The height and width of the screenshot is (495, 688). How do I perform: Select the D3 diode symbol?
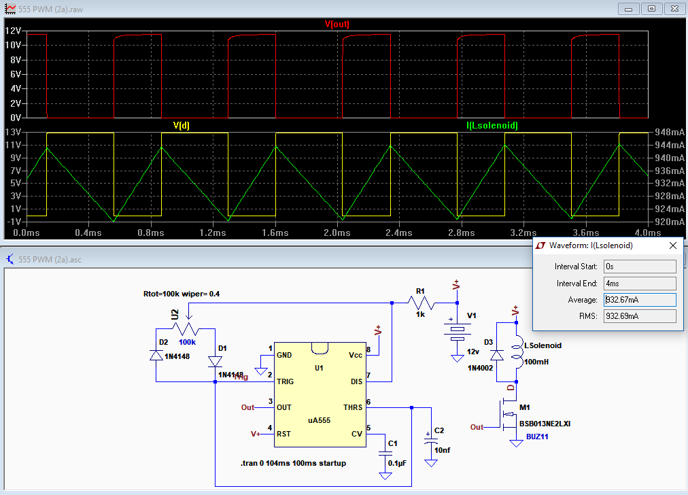(497, 355)
